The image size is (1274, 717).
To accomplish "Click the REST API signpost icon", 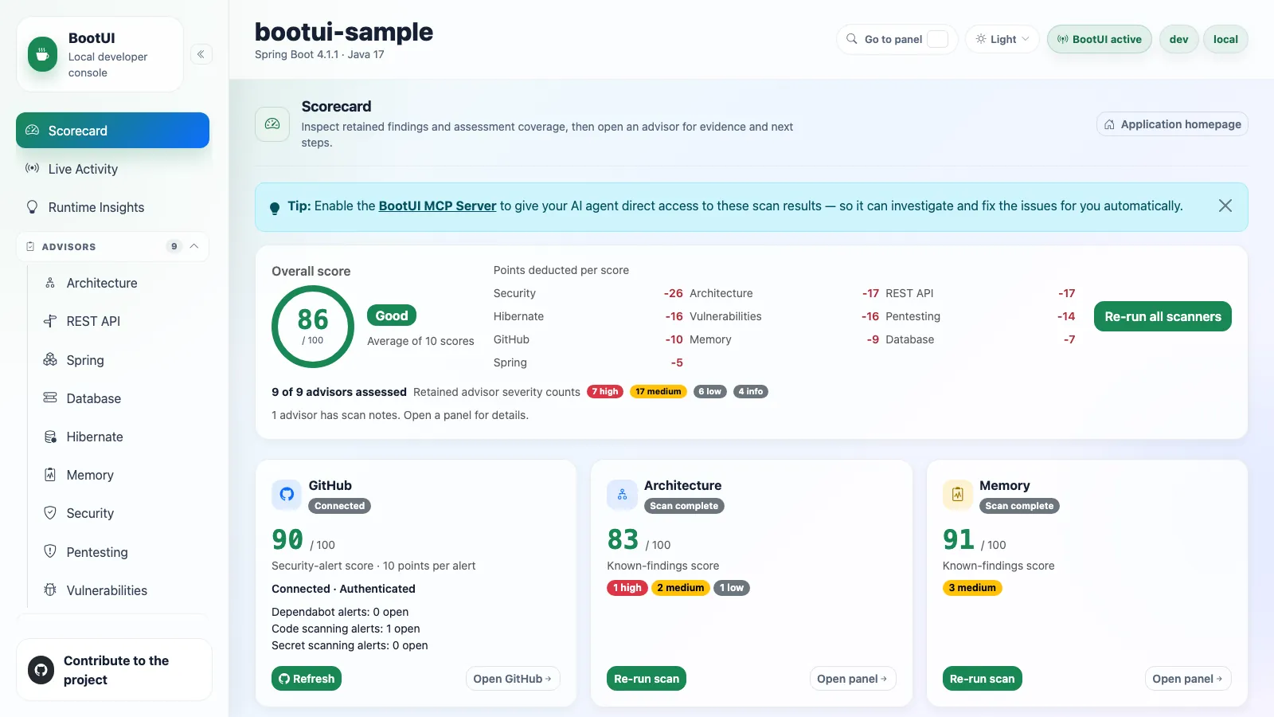I will [50, 321].
